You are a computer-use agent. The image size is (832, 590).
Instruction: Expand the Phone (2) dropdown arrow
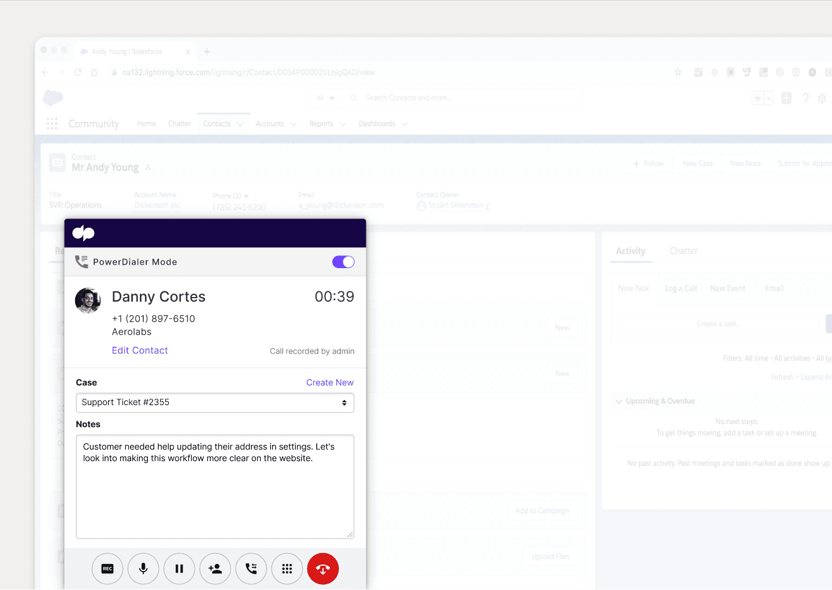[x=246, y=196]
